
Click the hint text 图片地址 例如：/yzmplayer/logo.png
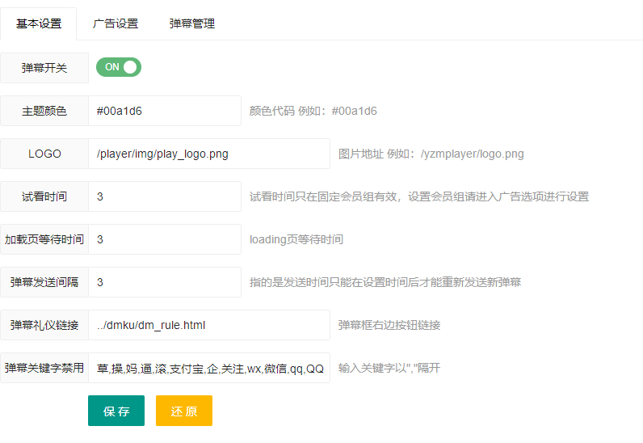click(431, 154)
